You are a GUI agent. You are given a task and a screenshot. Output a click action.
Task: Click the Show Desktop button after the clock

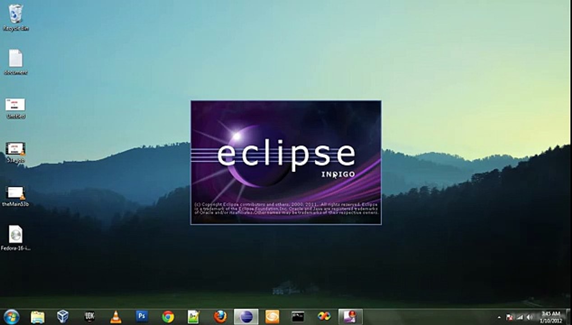pos(568,317)
